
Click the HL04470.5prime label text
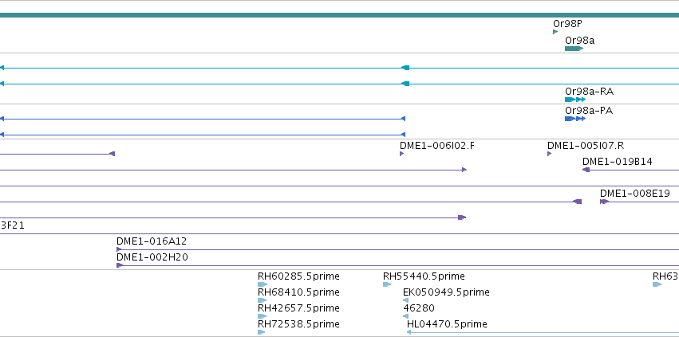pyautogui.click(x=447, y=324)
